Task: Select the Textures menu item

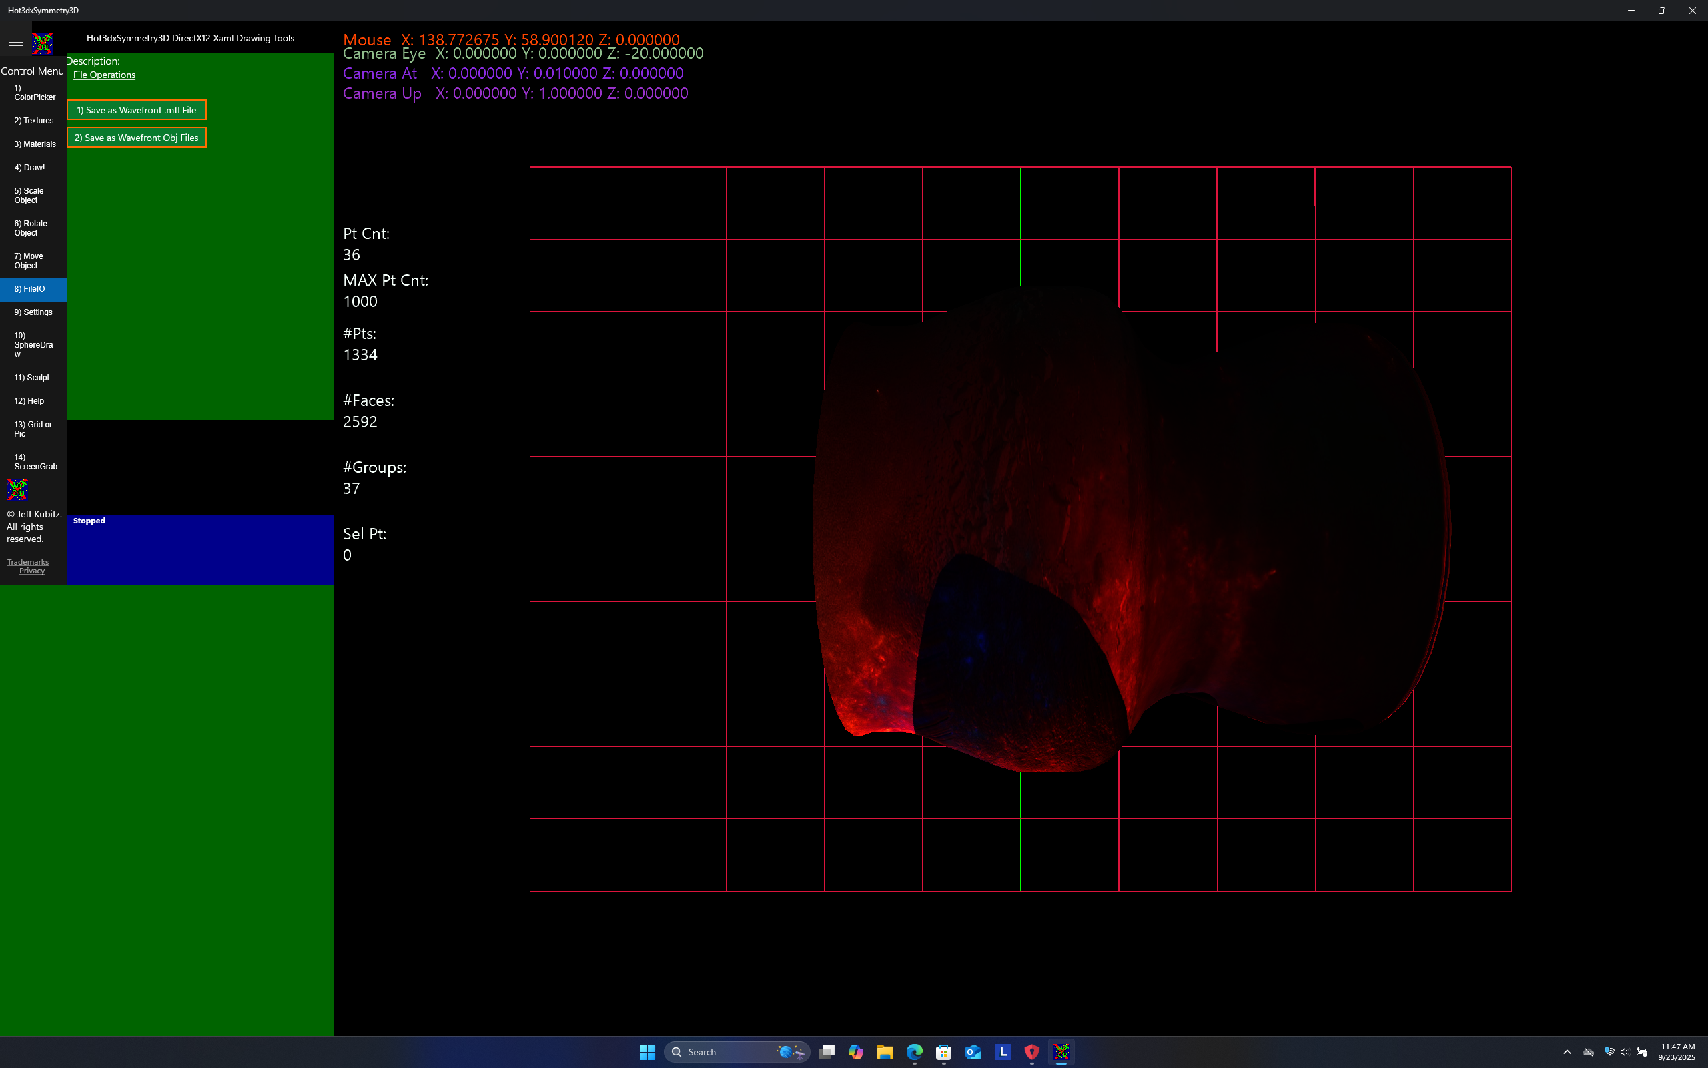Action: point(34,121)
